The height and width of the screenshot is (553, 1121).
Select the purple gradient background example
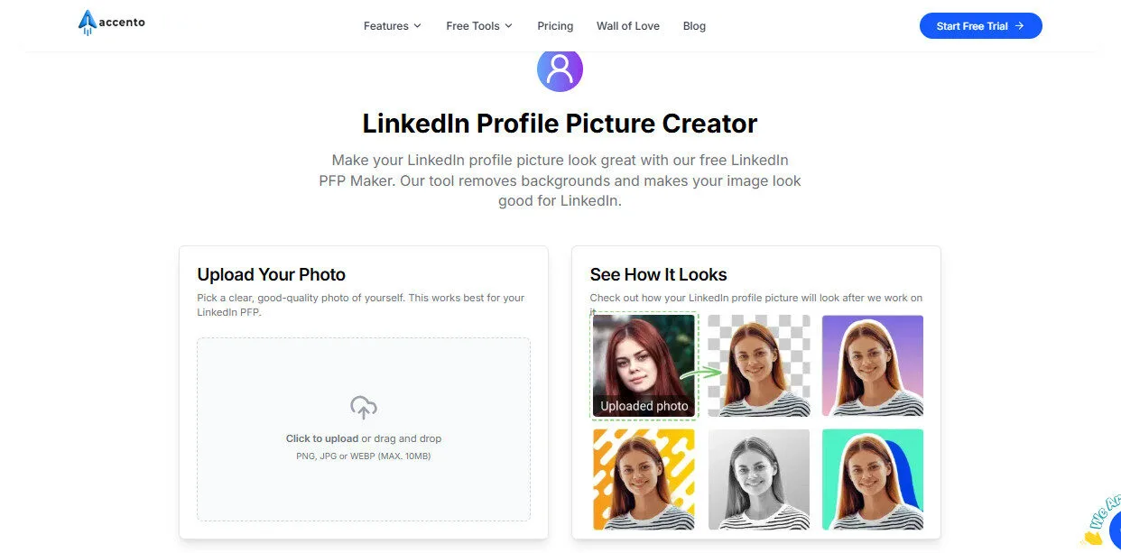pyautogui.click(x=873, y=364)
